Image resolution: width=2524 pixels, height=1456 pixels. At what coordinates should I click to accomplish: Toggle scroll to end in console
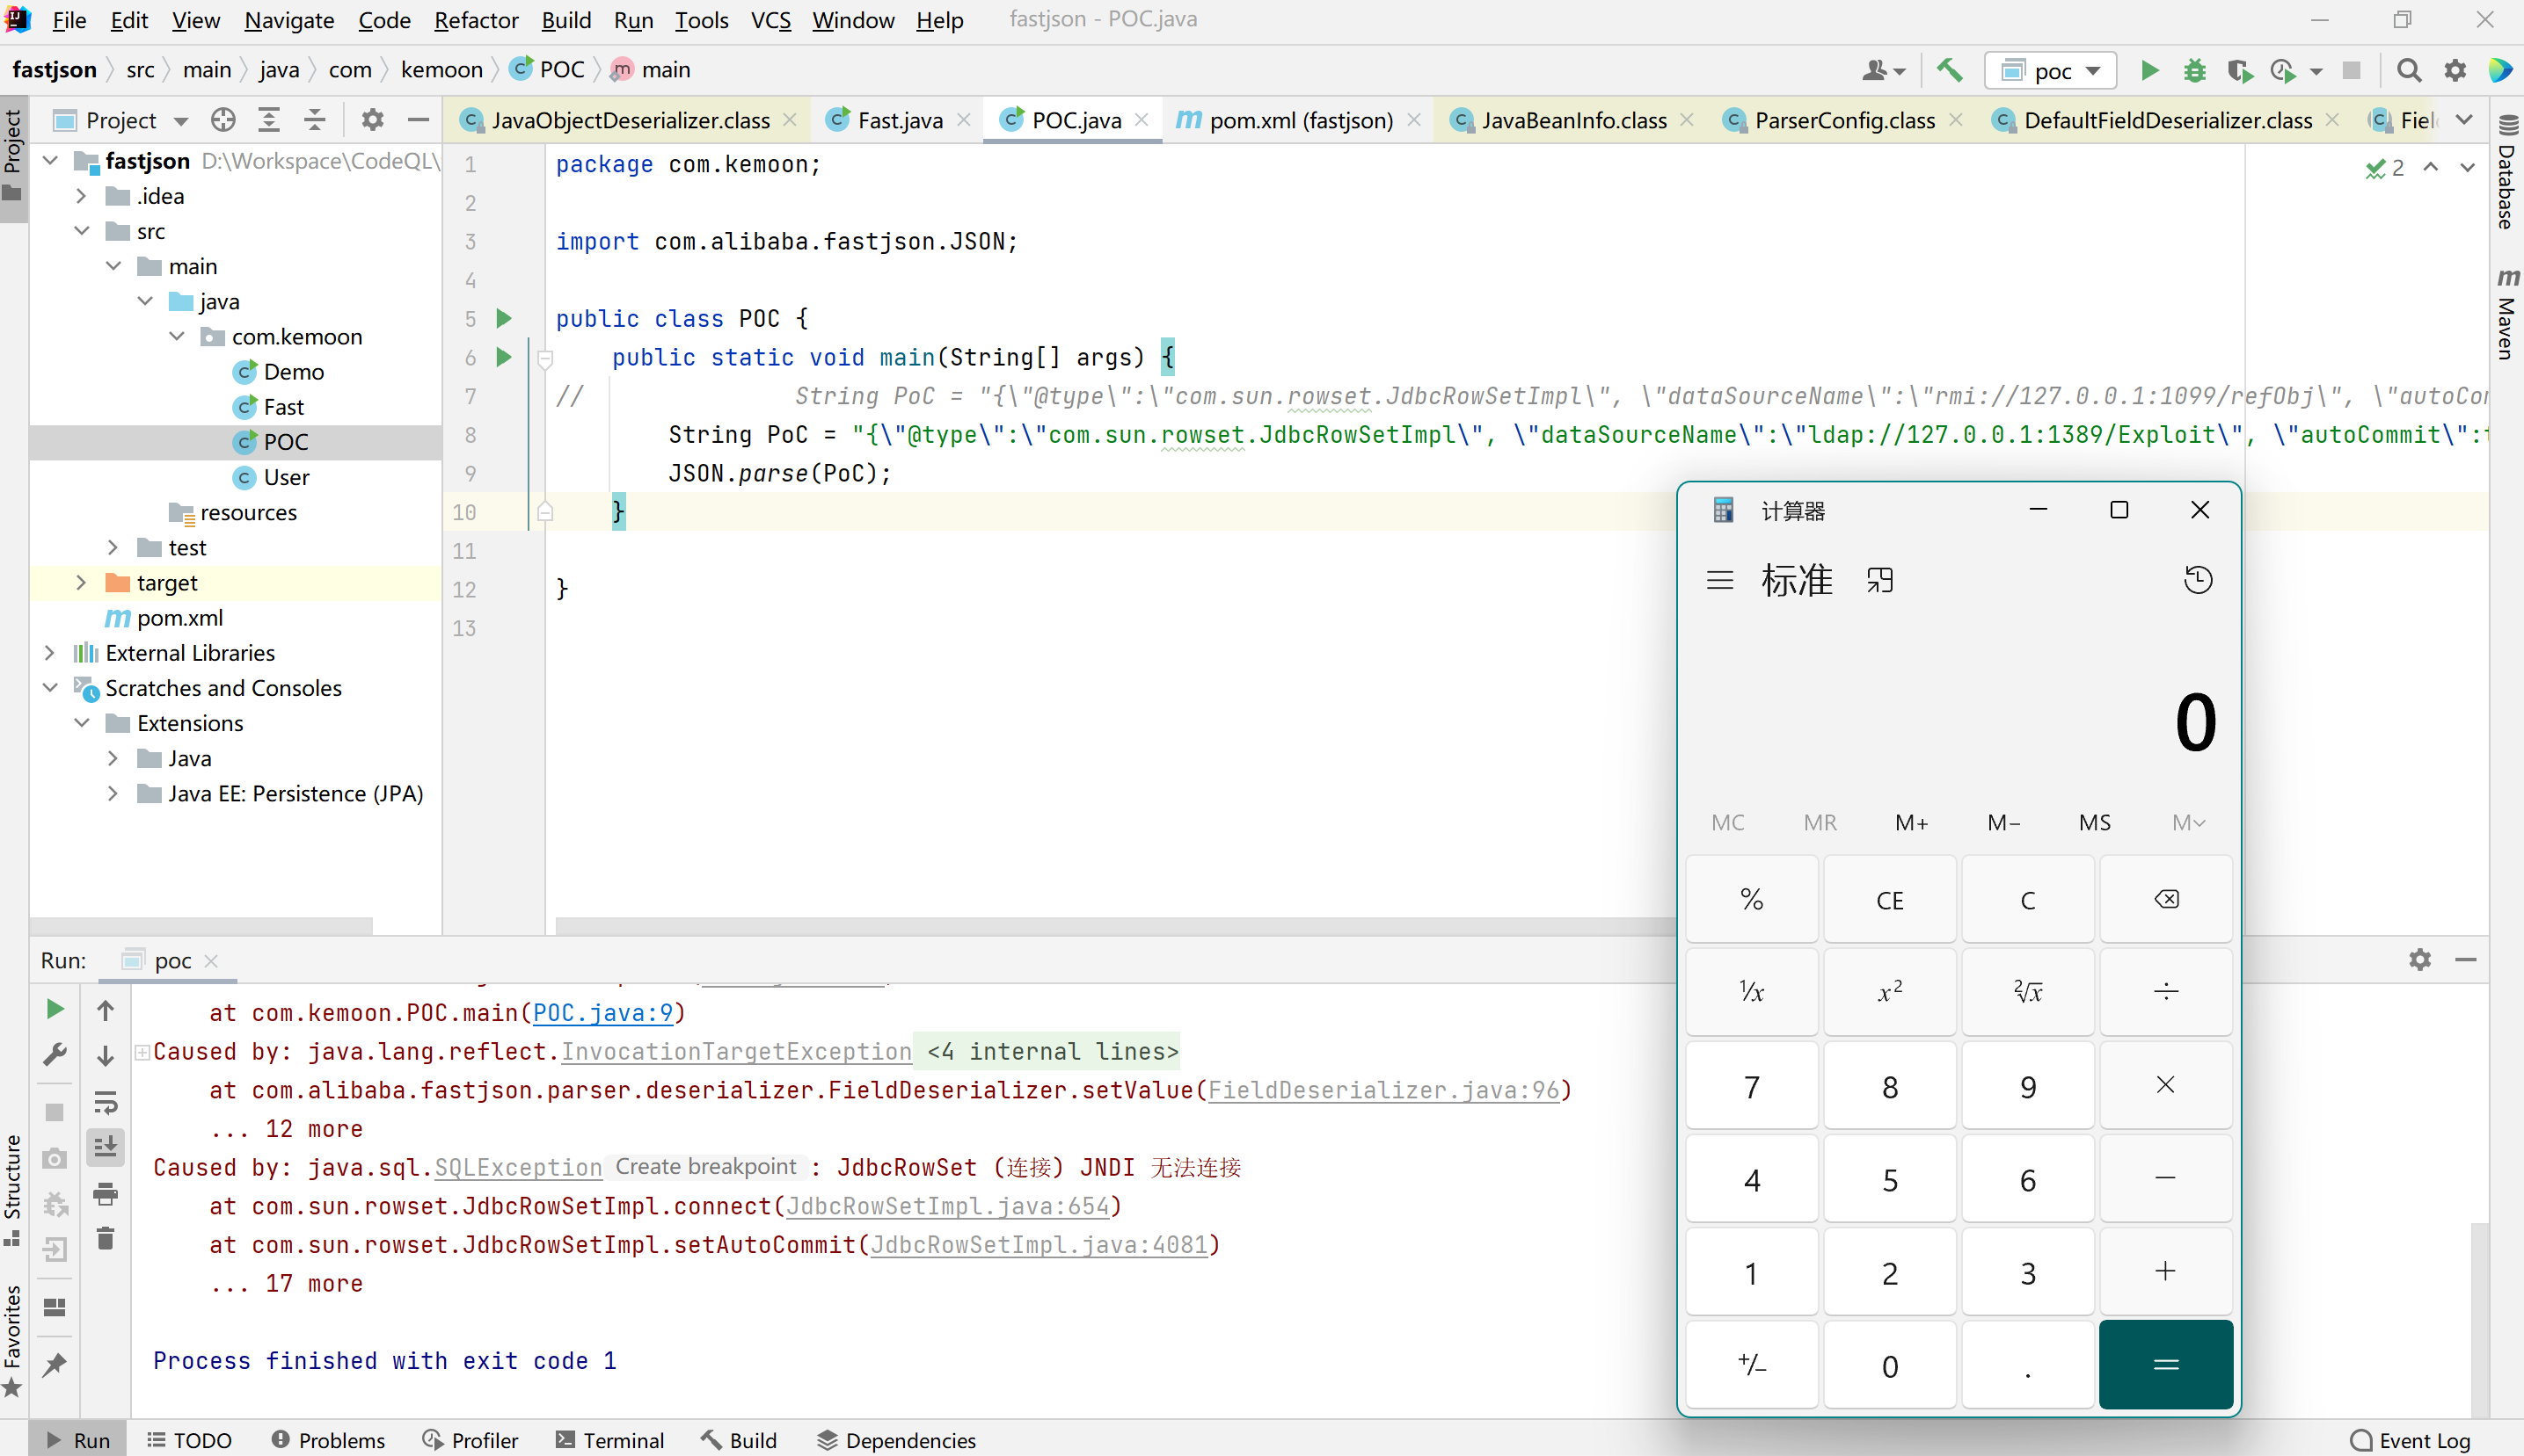(x=105, y=1147)
